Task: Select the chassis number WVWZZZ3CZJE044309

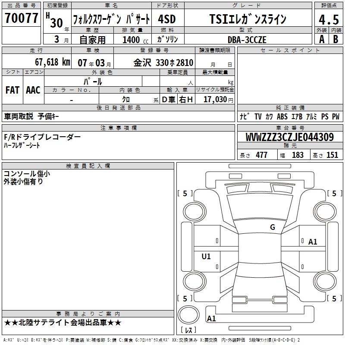Action: tap(290, 137)
